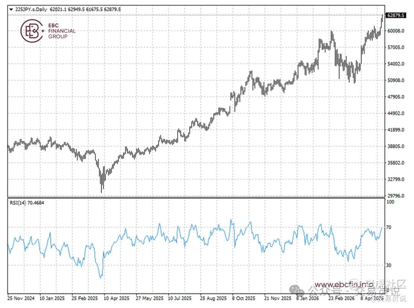Screen dimensions: 414x308
Task: Click the WeChat logo icon in watermark
Action: pos(297,290)
